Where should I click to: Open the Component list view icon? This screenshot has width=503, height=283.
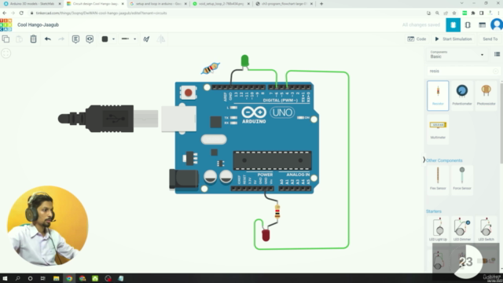[482, 24]
